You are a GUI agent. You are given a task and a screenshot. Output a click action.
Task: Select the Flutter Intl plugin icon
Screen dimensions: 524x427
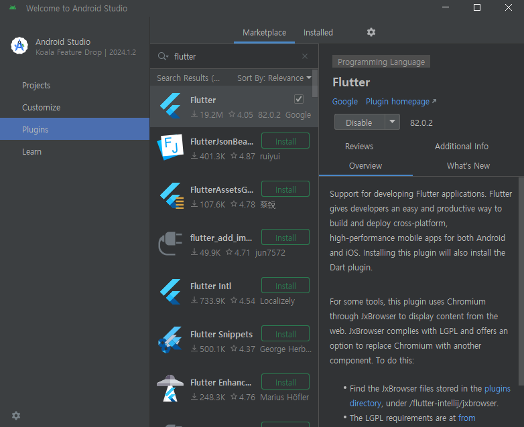click(x=170, y=292)
